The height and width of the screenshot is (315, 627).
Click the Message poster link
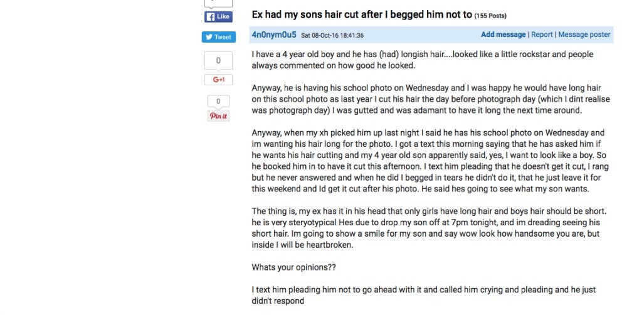584,35
